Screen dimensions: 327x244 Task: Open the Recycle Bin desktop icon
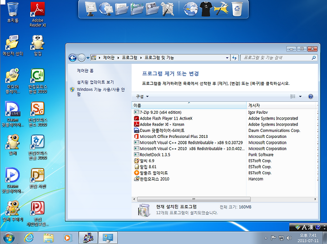[13, 12]
